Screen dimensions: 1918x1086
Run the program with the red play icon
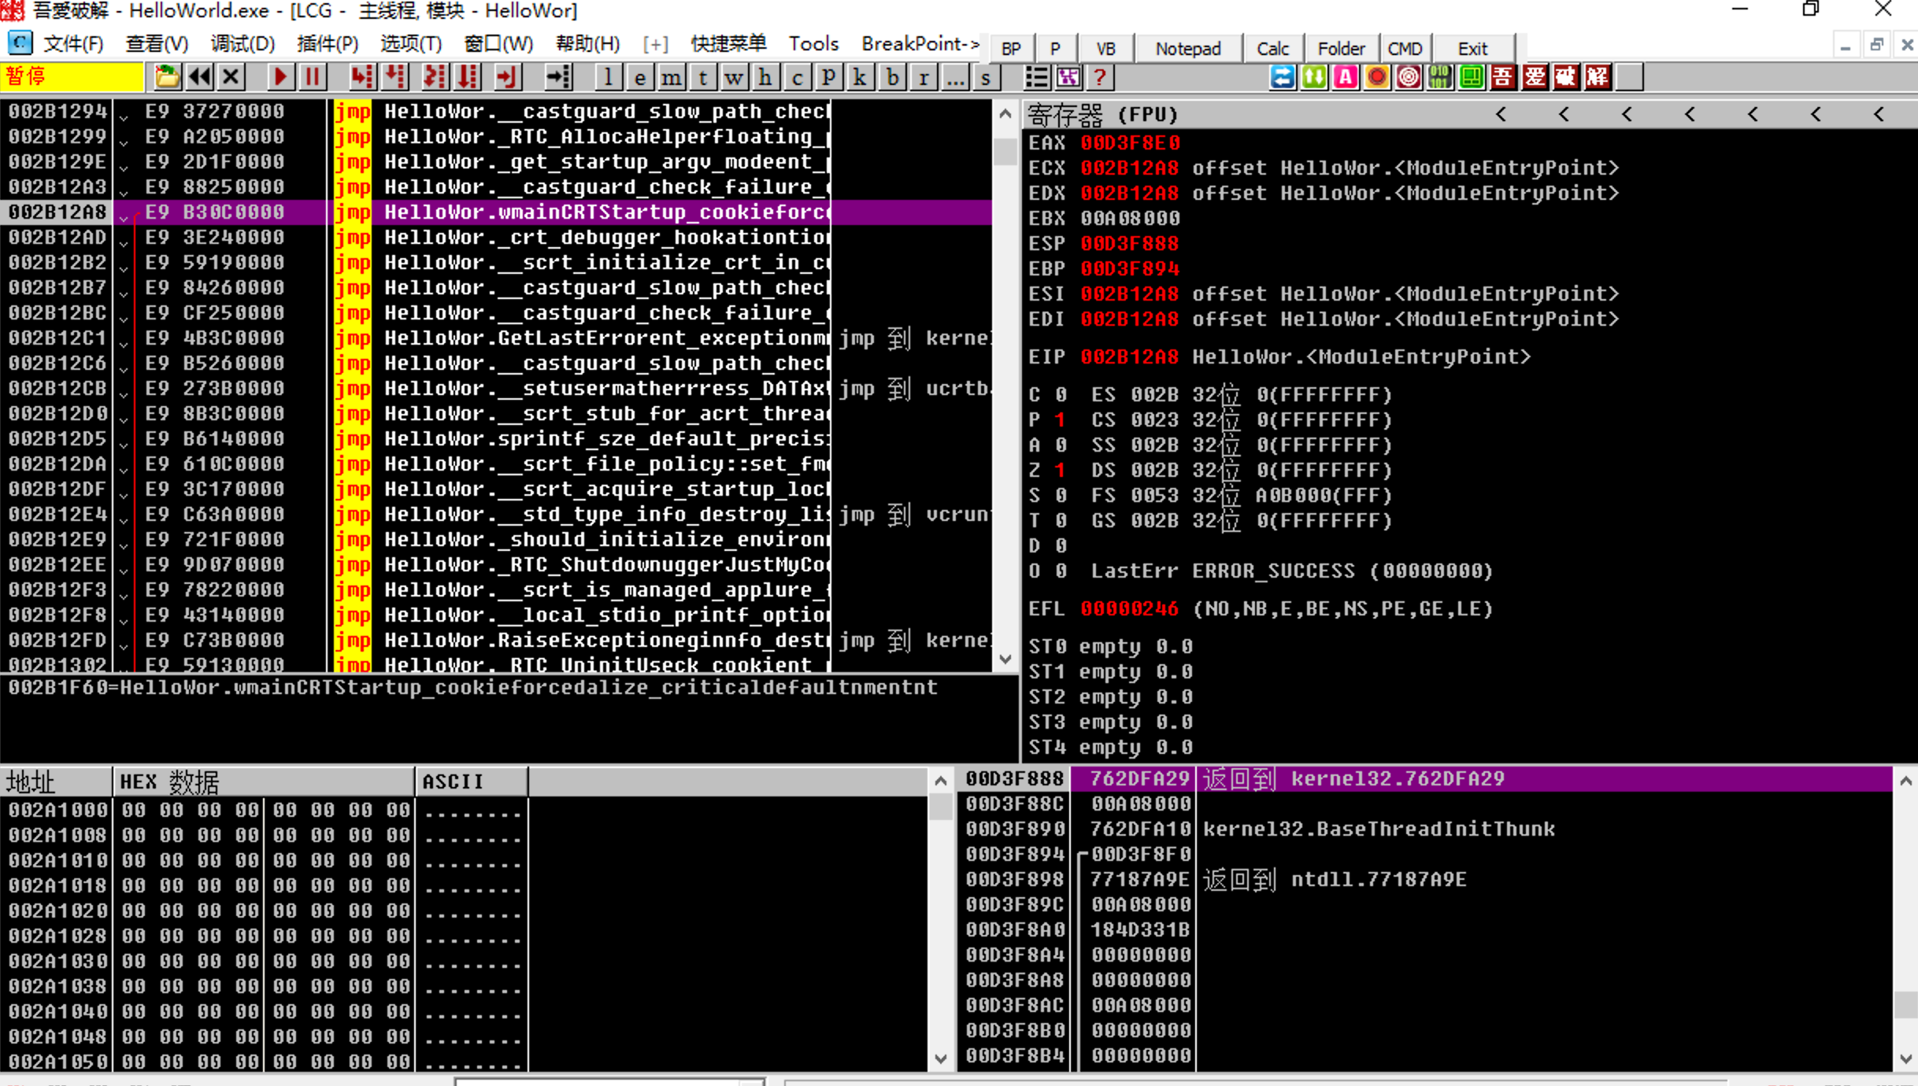click(x=280, y=77)
